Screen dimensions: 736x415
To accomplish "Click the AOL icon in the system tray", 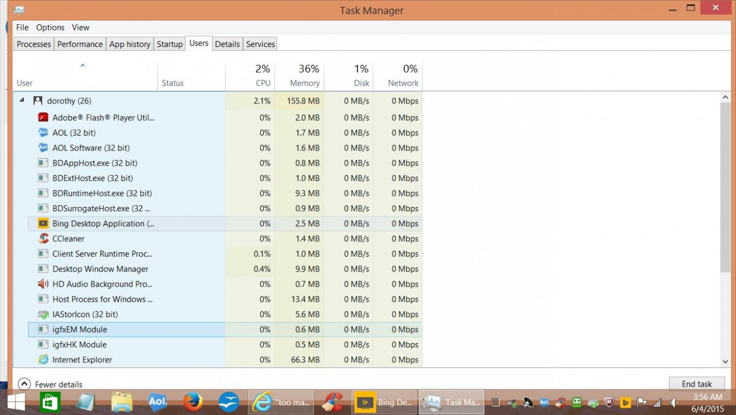I will pos(545,402).
